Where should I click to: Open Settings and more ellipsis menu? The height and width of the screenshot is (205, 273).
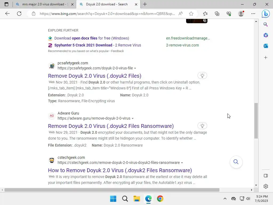(x=253, y=14)
